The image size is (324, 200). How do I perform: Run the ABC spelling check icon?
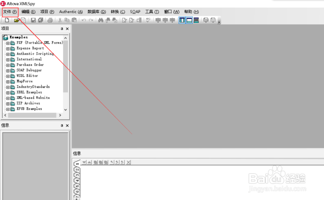click(148, 20)
